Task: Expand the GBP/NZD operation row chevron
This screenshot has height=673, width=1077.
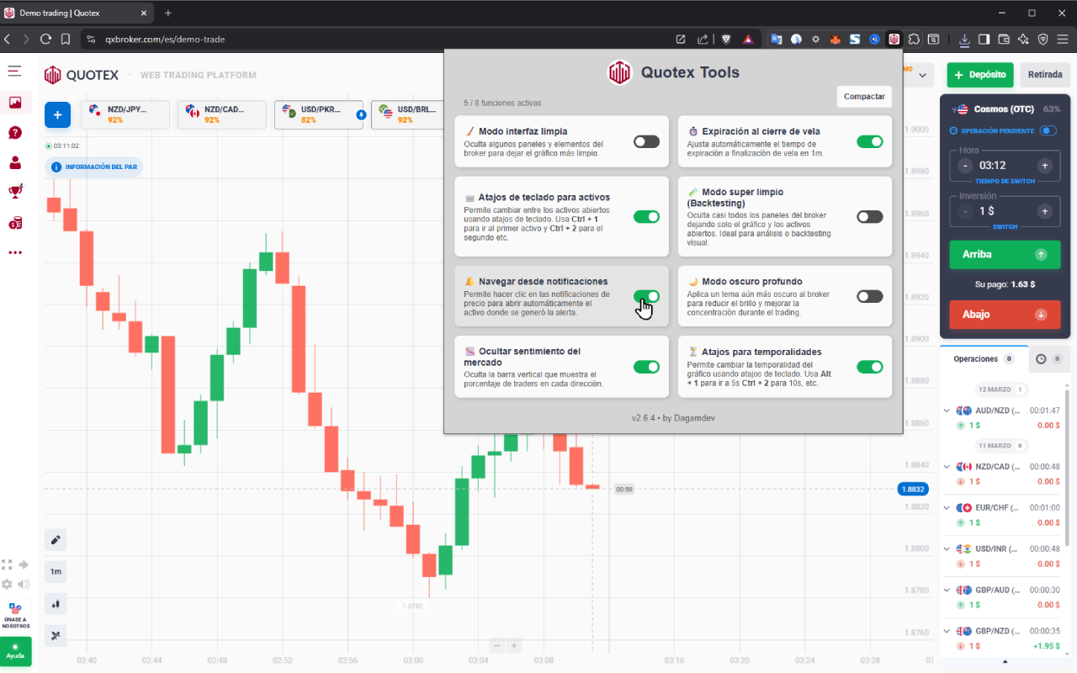Action: click(947, 631)
